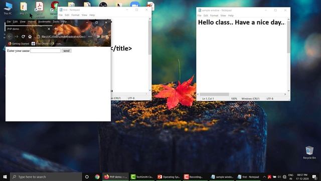The image size is (321, 181).
Task: Open the folder icon next to This PC
Action: point(24,8)
